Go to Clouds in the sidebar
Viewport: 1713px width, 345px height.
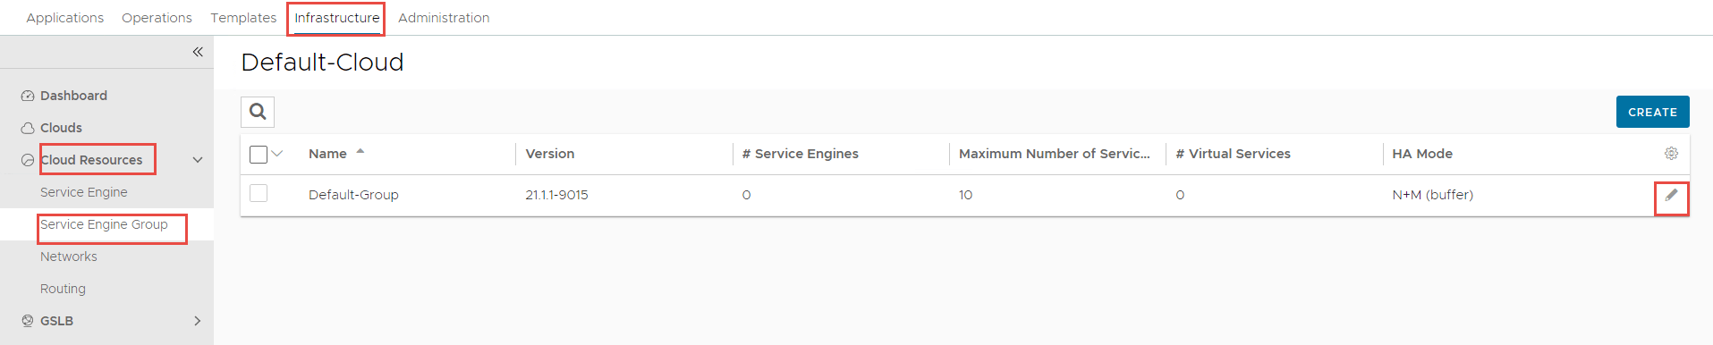click(61, 128)
